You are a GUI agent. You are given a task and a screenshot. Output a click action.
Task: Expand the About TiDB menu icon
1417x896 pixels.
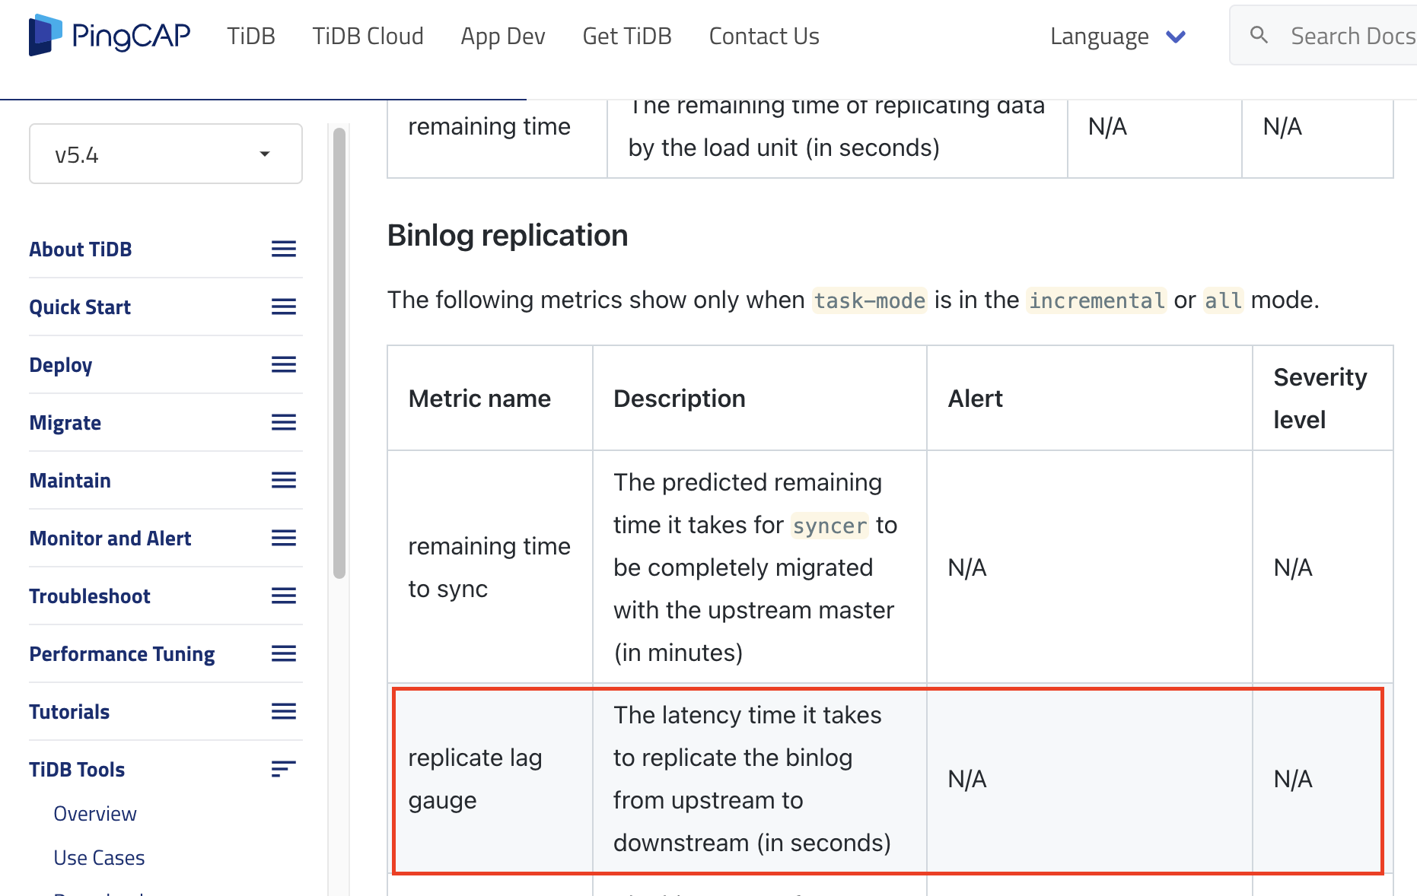point(283,249)
